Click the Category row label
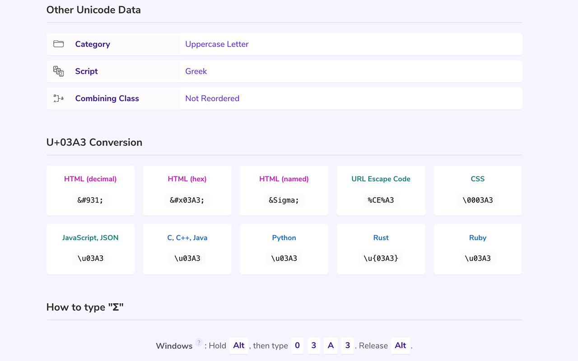 pyautogui.click(x=93, y=44)
